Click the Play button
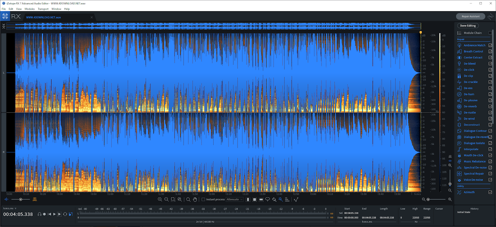 (55, 214)
